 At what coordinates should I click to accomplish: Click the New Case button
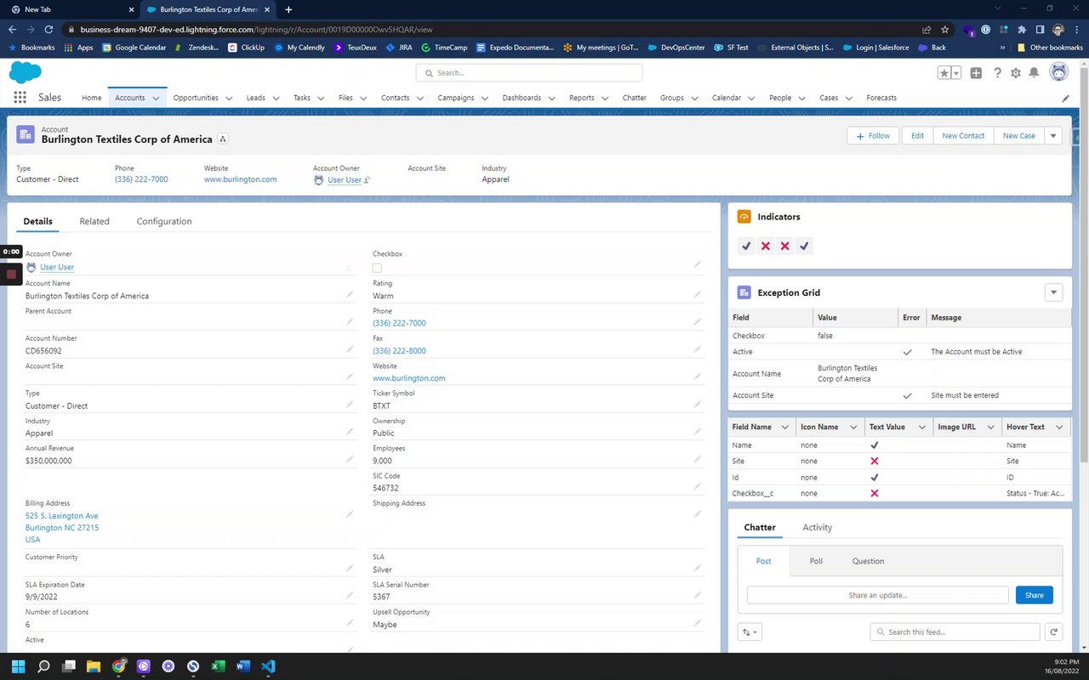coord(1019,136)
